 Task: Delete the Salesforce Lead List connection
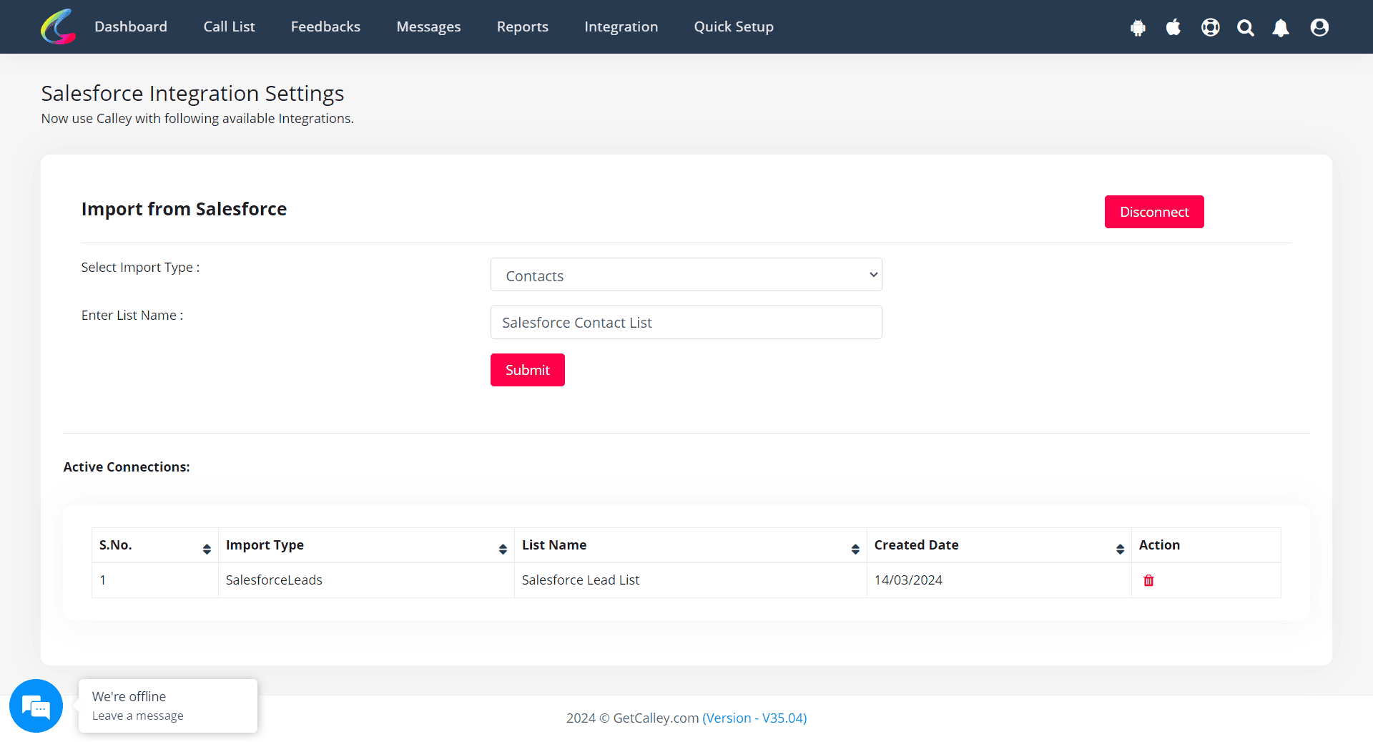(1148, 580)
